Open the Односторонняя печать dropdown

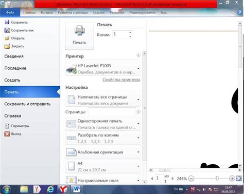coord(103,124)
